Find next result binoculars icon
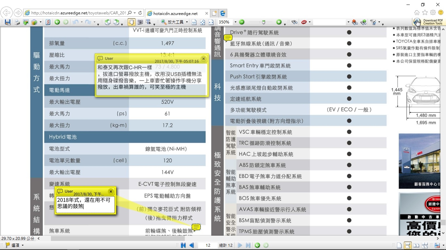The image size is (446, 250). [363, 22]
